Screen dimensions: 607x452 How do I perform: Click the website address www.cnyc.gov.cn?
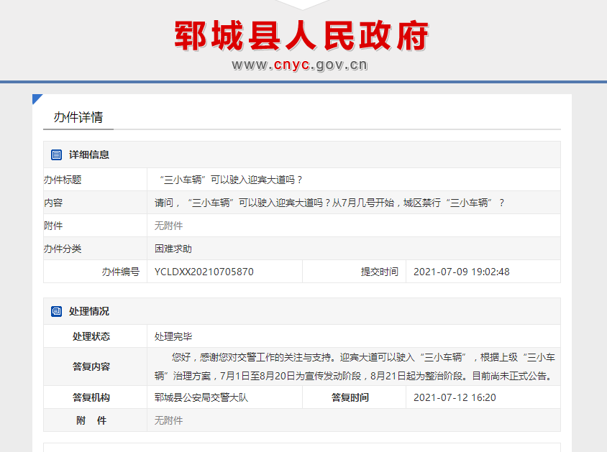coord(303,64)
